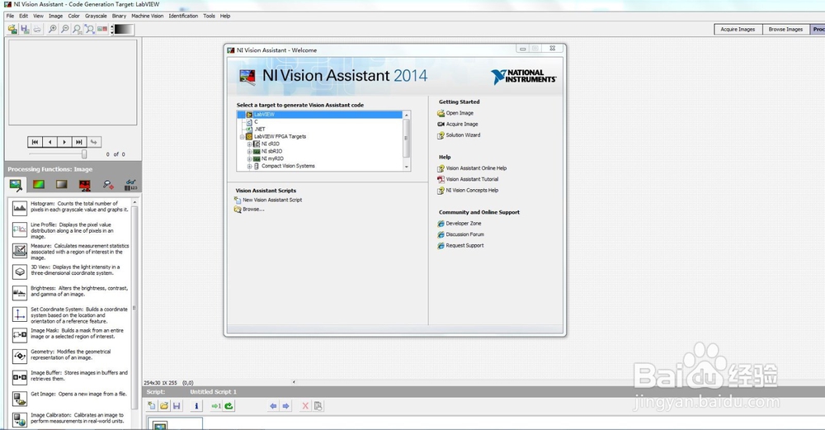Jump to first image in browser
This screenshot has width=825, height=430.
pos(35,142)
